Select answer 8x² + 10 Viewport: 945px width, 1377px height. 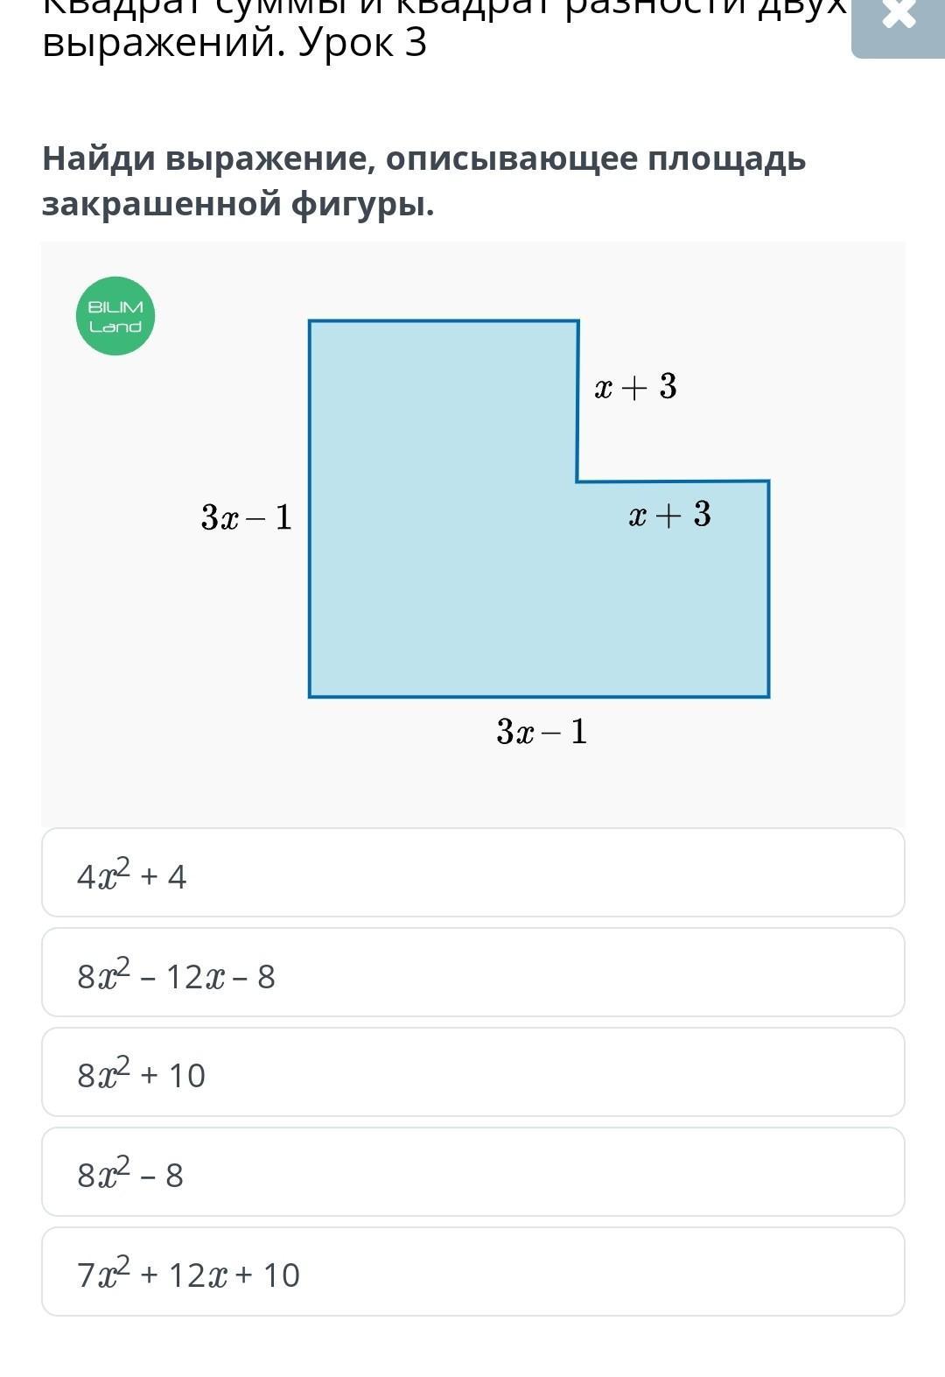click(x=473, y=1072)
